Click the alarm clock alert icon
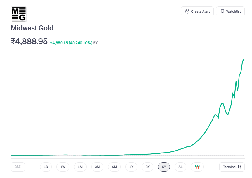Viewport: 252px width, 178px height. pos(187,11)
